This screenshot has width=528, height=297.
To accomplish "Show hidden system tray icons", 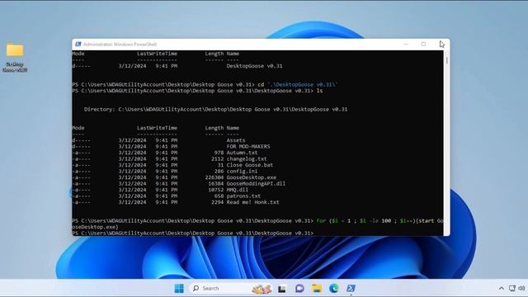I will pos(502,288).
